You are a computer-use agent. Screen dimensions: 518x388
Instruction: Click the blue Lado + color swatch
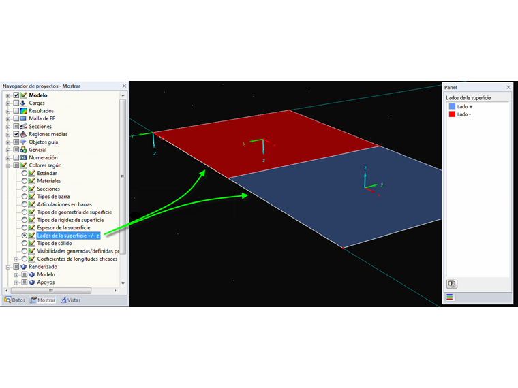[x=452, y=107]
